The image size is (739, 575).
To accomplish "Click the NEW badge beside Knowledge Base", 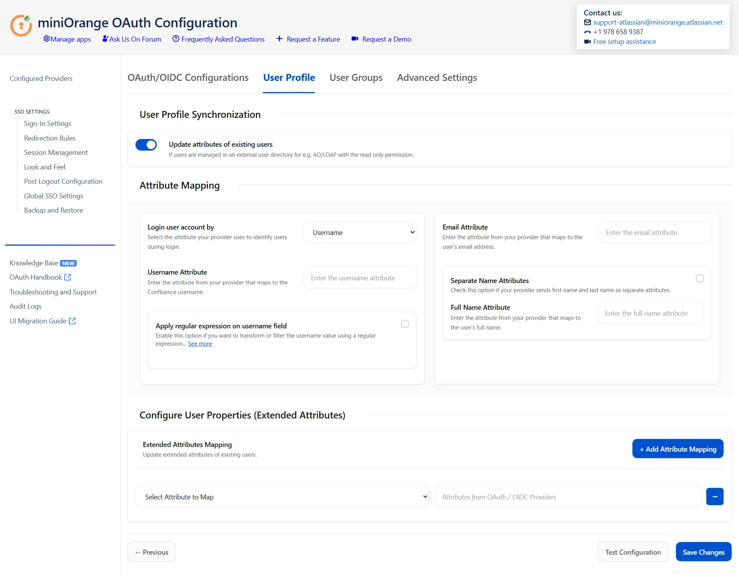I will point(69,263).
